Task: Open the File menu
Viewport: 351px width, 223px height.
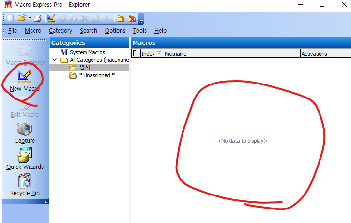Action: [13, 31]
